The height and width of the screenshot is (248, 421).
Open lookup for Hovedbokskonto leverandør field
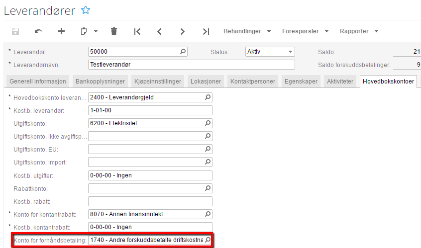point(208,97)
